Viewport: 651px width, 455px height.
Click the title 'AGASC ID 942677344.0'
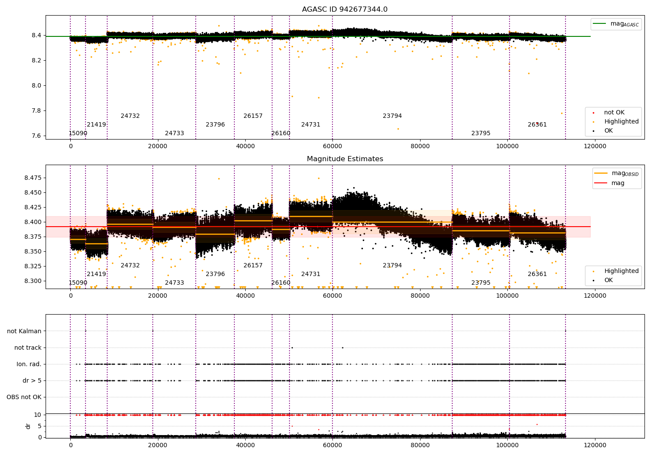(x=345, y=10)
